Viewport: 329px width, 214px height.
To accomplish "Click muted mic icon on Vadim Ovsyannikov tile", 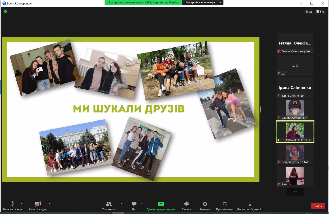I will 279,118.
